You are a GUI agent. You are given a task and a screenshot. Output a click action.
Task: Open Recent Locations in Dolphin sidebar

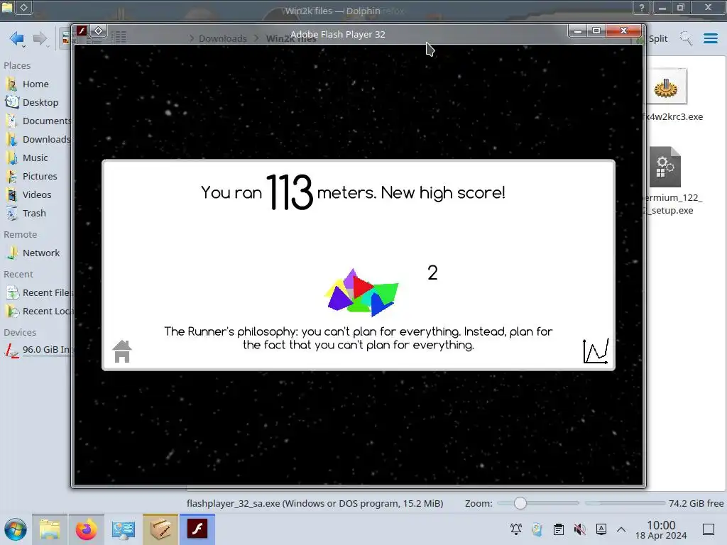(x=39, y=312)
